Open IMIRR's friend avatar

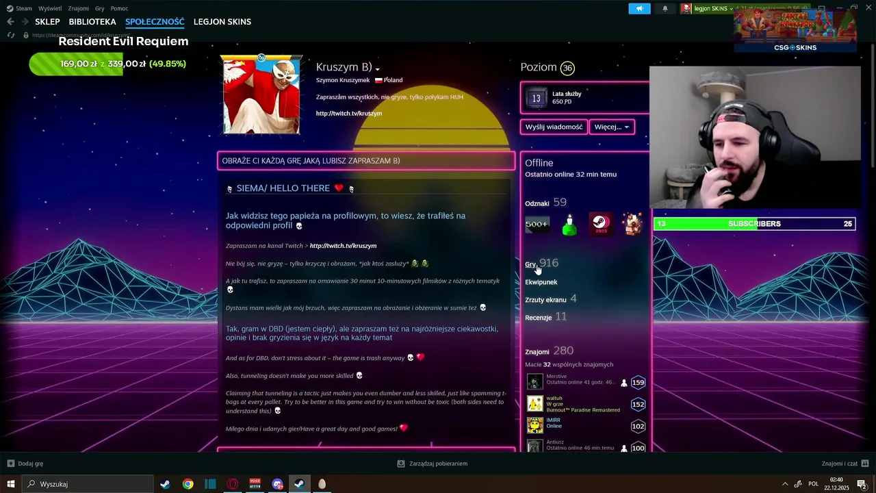coord(534,425)
